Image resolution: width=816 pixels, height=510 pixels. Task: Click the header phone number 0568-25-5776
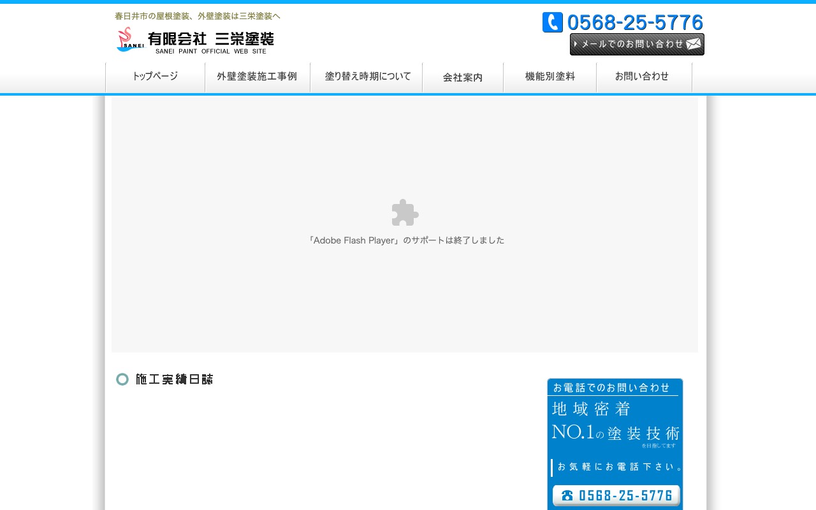pos(635,22)
